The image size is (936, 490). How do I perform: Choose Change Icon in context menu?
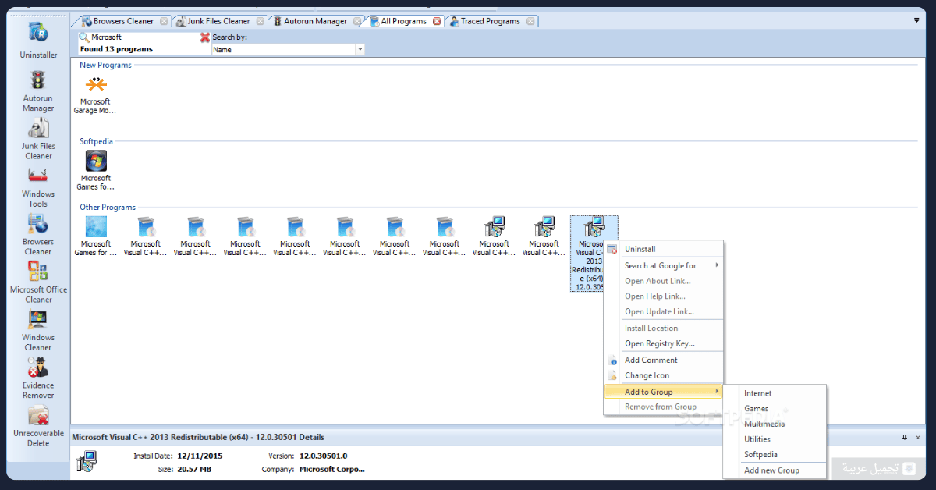[x=664, y=375]
